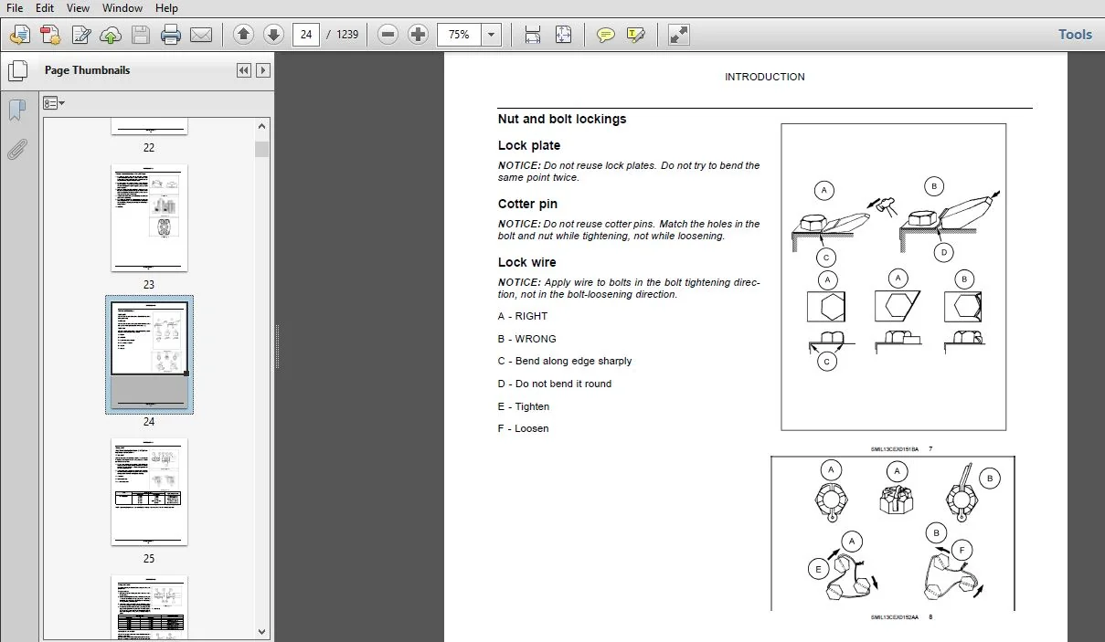This screenshot has width=1105, height=642.
Task: Add a sticky note comment
Action: click(x=605, y=35)
